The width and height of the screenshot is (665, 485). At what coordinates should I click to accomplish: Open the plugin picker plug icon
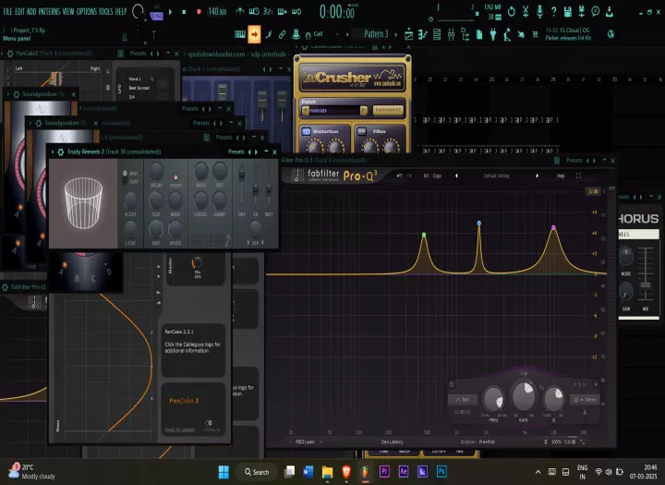[493, 34]
